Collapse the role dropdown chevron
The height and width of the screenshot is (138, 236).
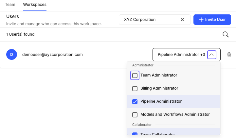(212, 55)
